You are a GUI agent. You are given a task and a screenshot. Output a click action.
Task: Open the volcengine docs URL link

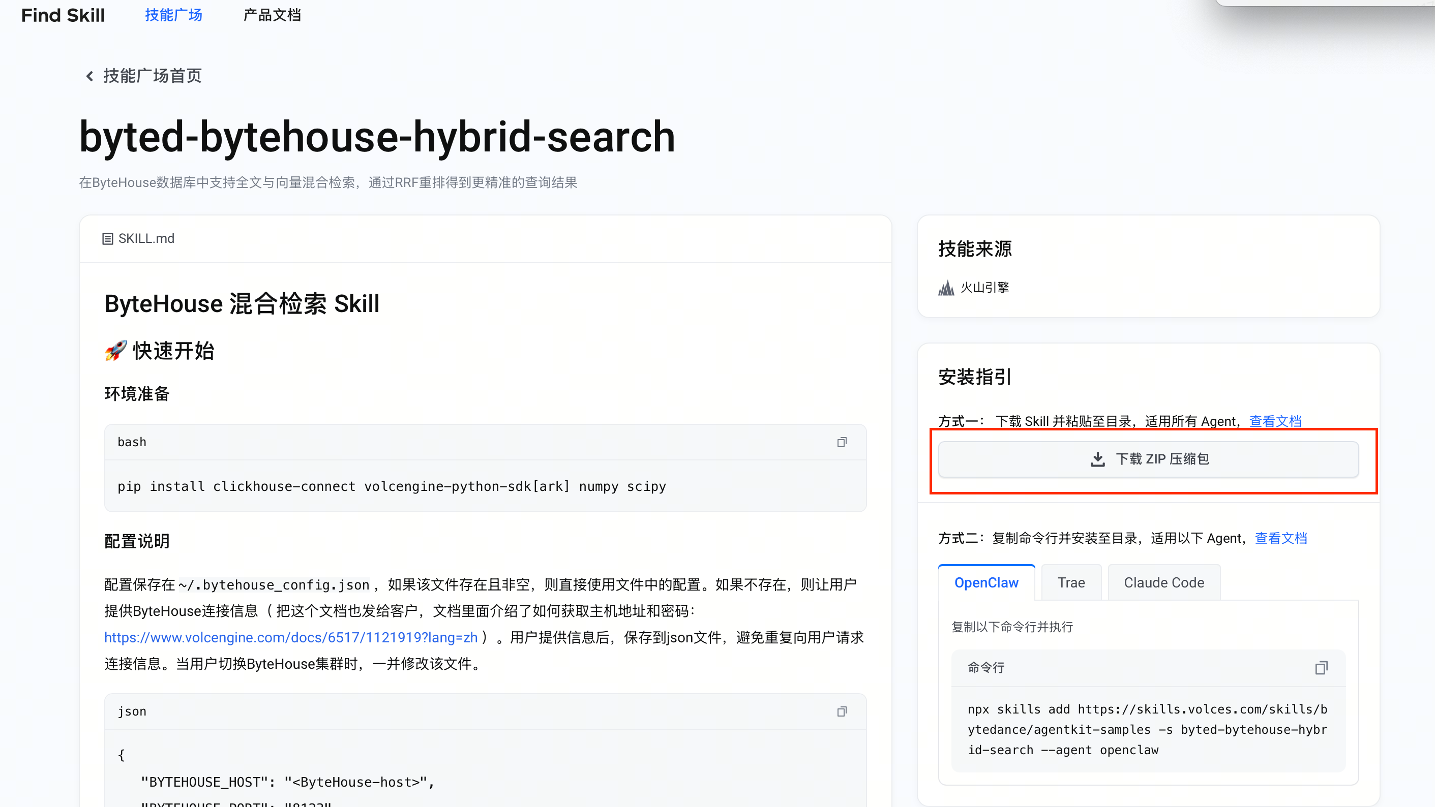point(291,637)
